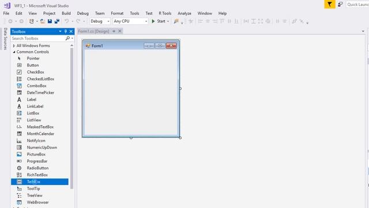Click the Quick Launch search box
The height and width of the screenshot is (208, 369).
pos(357,5)
